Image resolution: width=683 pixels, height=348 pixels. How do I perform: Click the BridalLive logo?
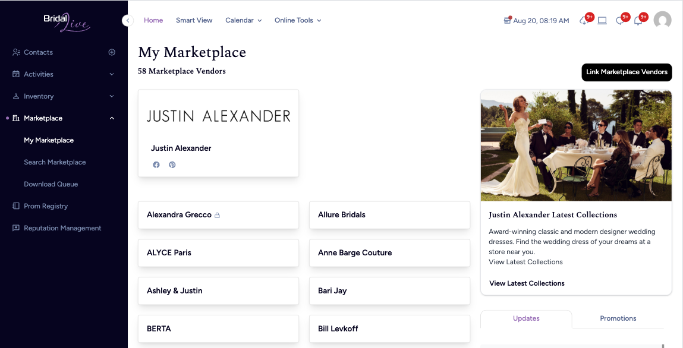pyautogui.click(x=66, y=22)
